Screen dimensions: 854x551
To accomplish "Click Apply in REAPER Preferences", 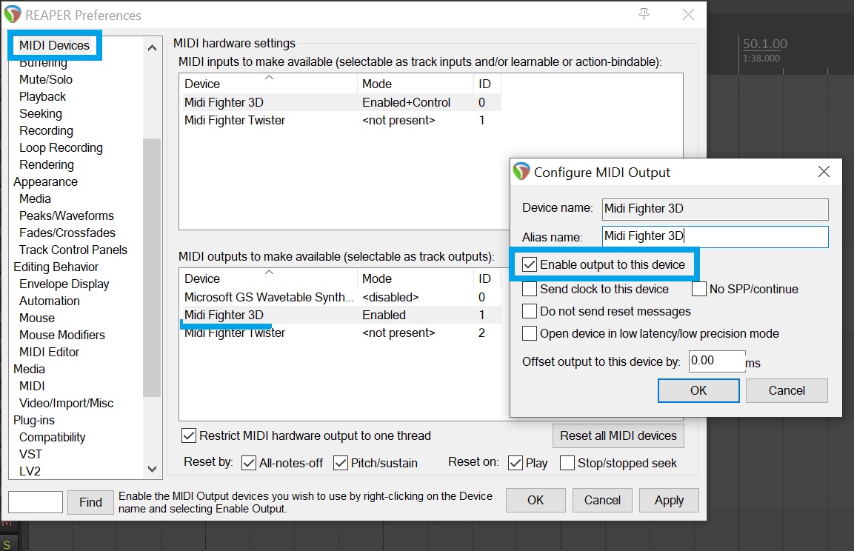I will click(668, 500).
